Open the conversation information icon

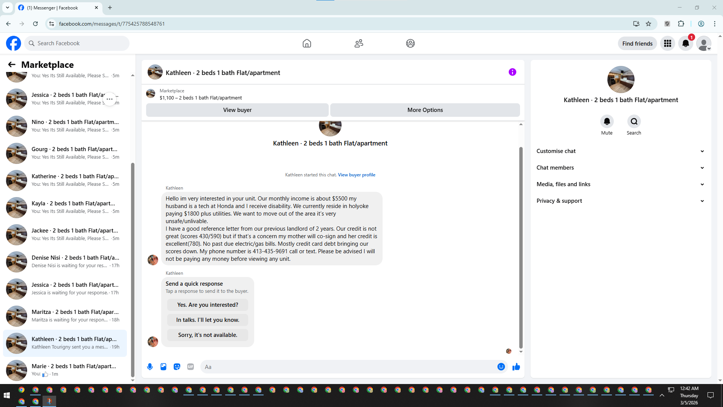click(x=513, y=72)
